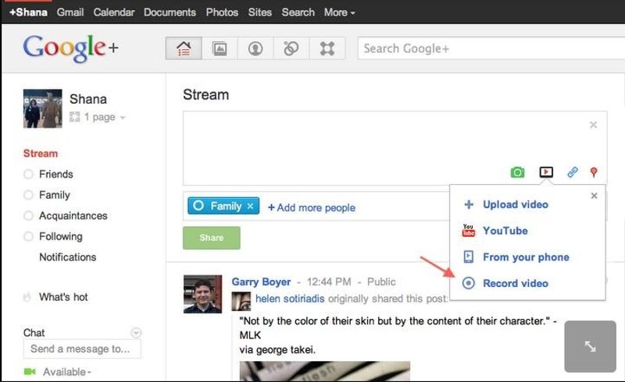Click the Home stream icon in toolbar
The width and height of the screenshot is (625, 382).
click(184, 48)
